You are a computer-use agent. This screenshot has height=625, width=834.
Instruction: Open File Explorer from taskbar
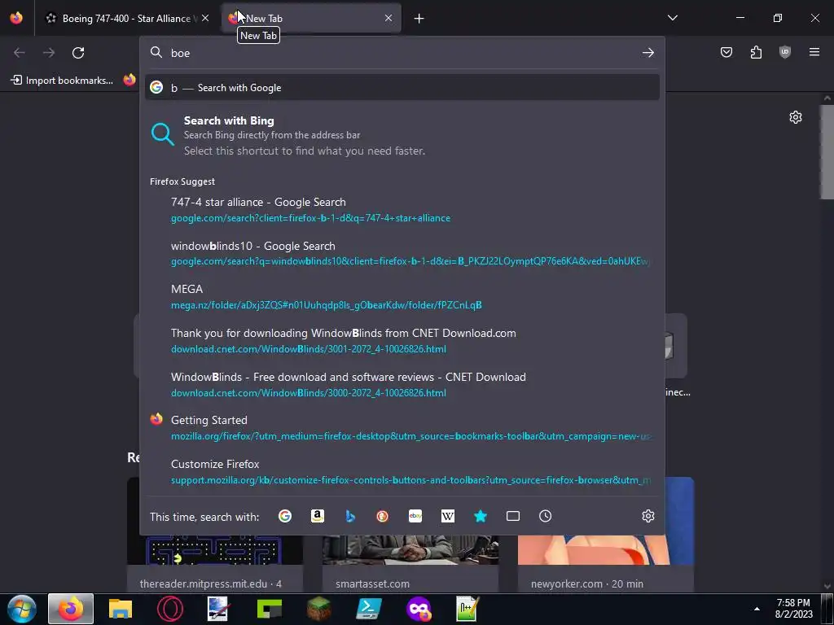[x=121, y=609]
